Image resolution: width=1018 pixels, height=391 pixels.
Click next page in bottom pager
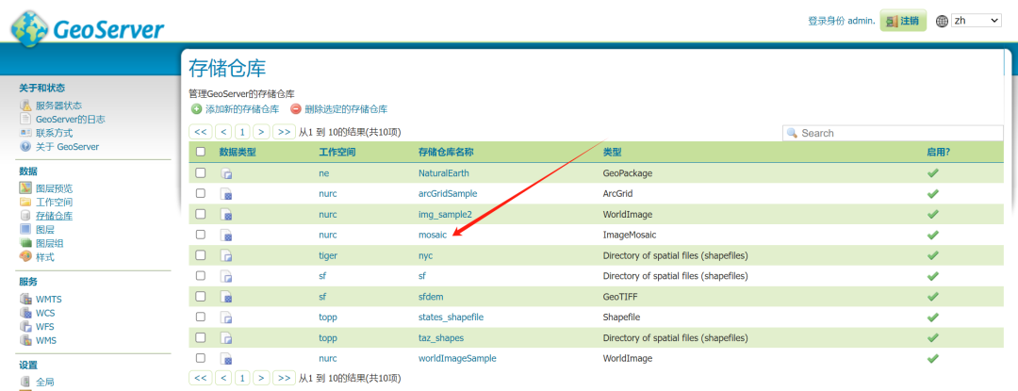(262, 378)
